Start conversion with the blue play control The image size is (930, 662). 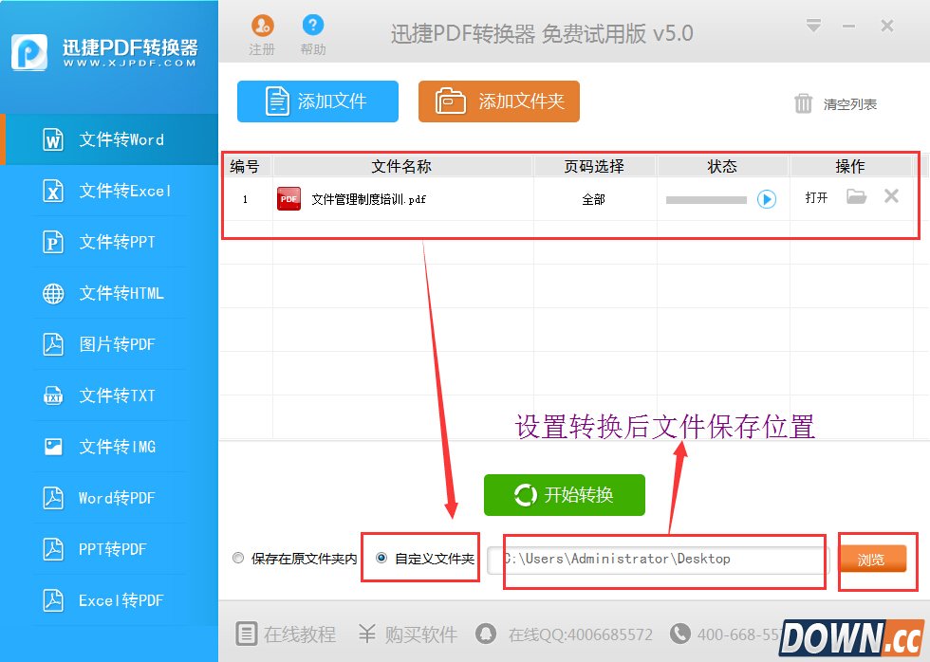tap(767, 198)
